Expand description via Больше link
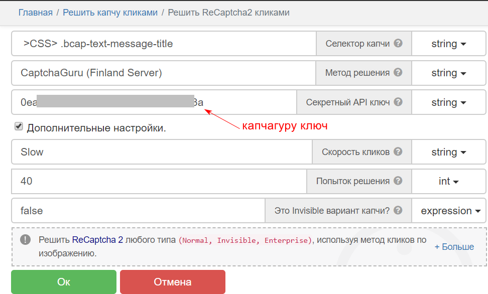This screenshot has height=294, width=488. [453, 246]
